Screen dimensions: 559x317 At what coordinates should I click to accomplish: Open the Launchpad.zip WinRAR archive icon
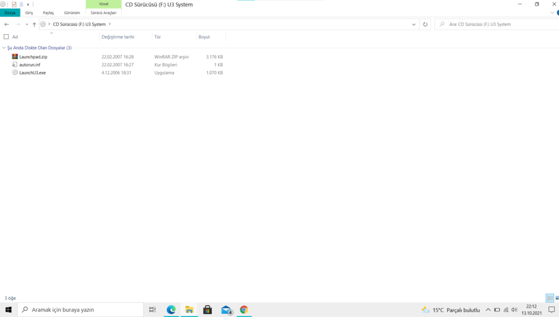[15, 56]
